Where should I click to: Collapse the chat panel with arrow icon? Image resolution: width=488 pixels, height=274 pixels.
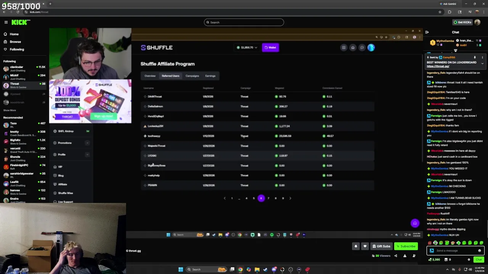tap(427, 32)
